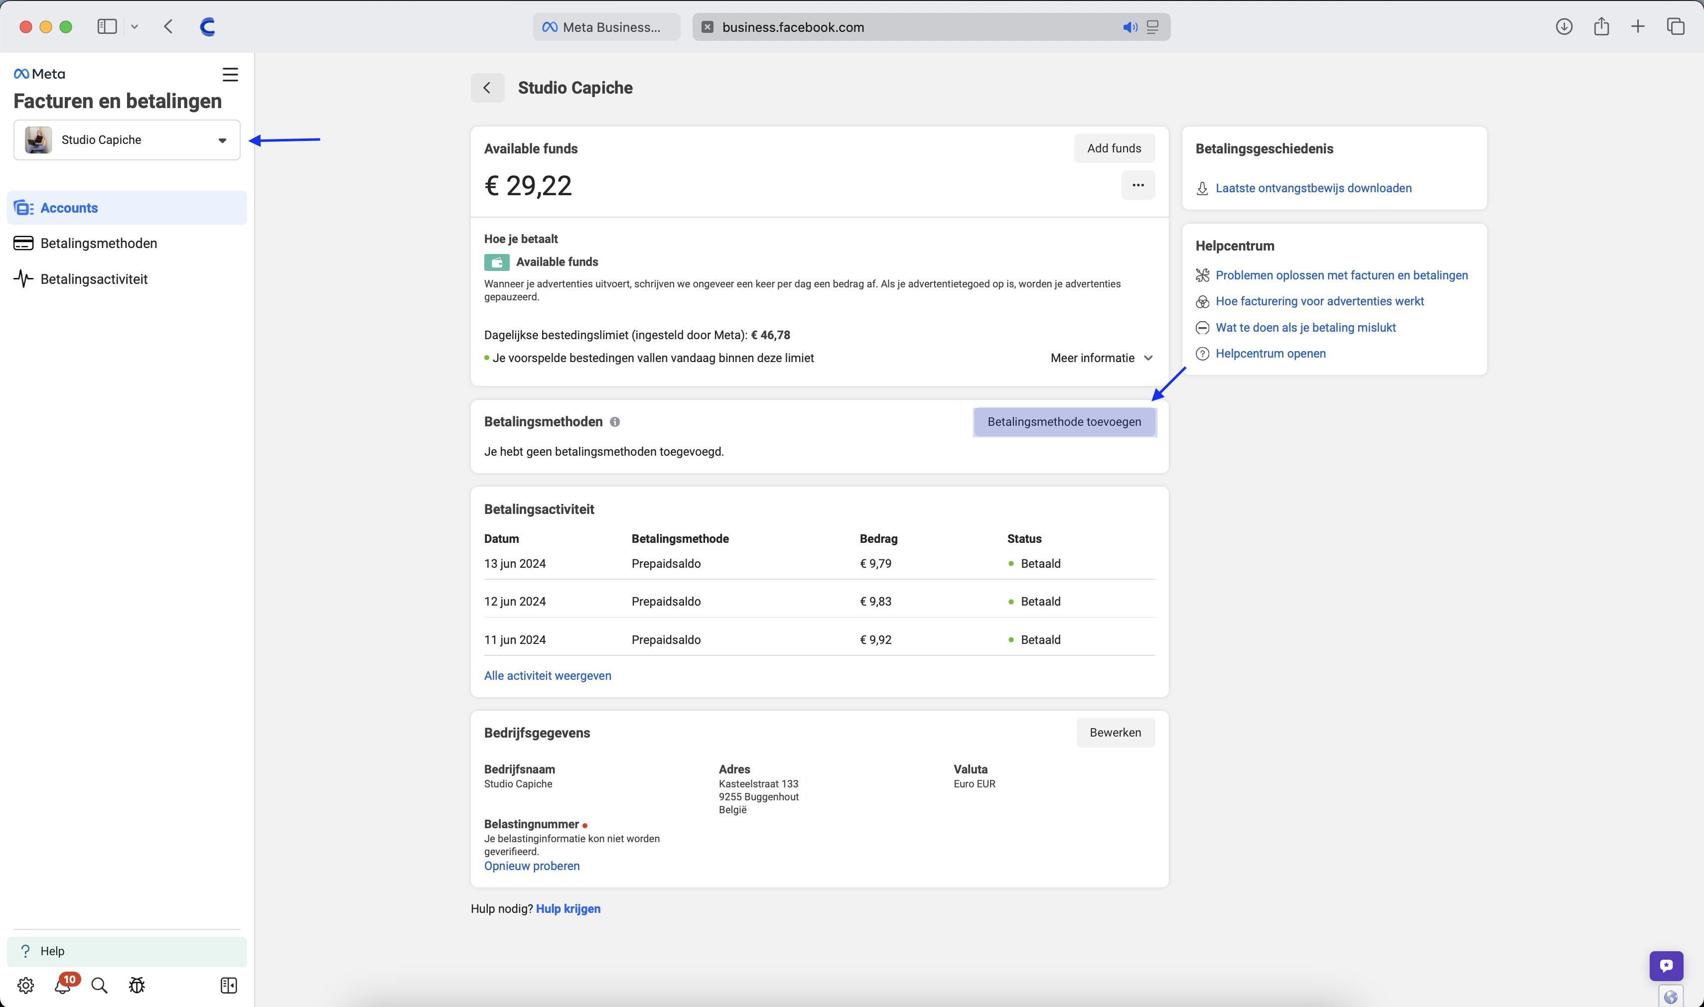This screenshot has width=1704, height=1007.
Task: Open Hoe facturering voor advertenties werkt
Action: (1319, 301)
